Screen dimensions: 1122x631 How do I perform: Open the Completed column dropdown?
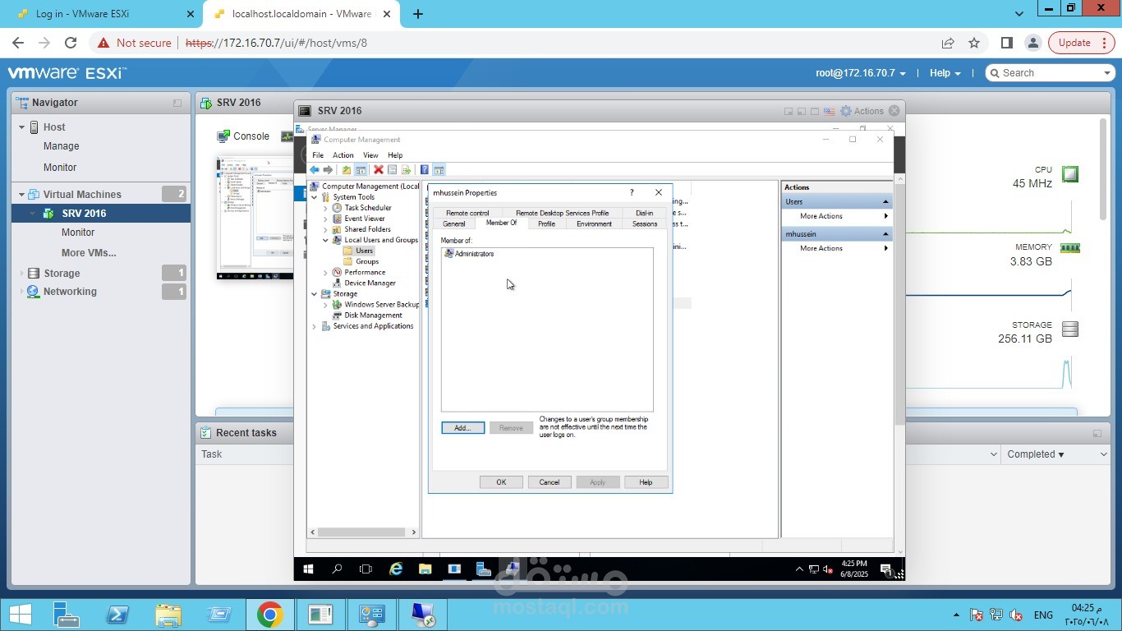(1103, 454)
